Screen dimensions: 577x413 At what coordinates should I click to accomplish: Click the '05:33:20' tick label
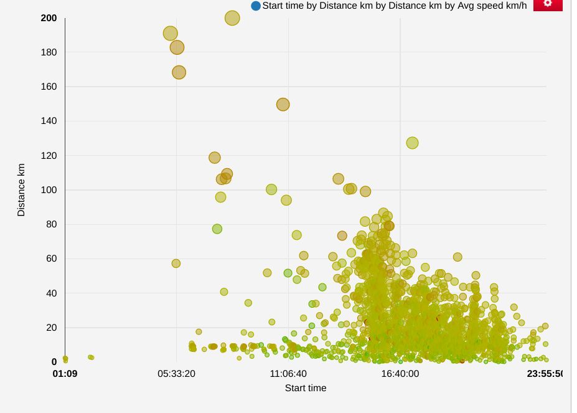[176, 374]
